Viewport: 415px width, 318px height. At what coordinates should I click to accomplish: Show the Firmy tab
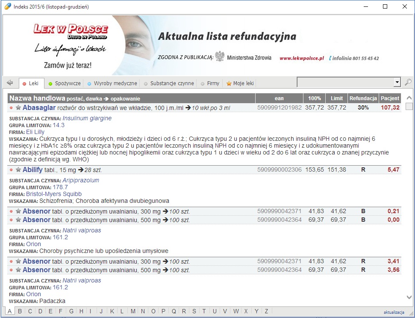(210, 83)
